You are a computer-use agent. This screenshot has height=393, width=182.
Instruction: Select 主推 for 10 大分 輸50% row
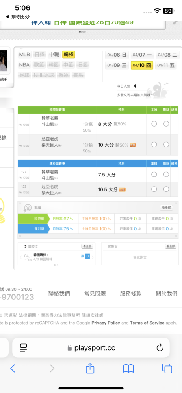154,144
